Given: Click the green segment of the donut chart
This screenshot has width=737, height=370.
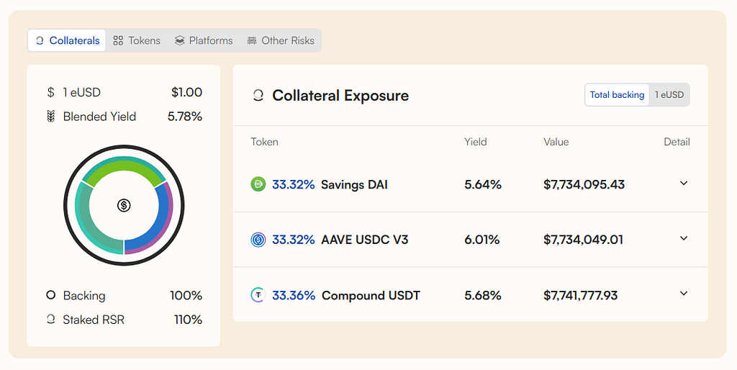Looking at the screenshot, I should [x=124, y=168].
